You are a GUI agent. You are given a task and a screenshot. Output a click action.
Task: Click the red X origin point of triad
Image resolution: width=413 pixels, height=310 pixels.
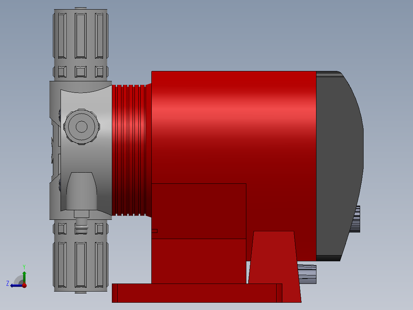24,285
